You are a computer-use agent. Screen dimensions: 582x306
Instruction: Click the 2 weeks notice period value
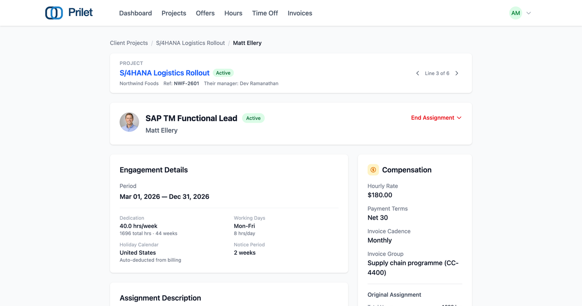[245, 253]
